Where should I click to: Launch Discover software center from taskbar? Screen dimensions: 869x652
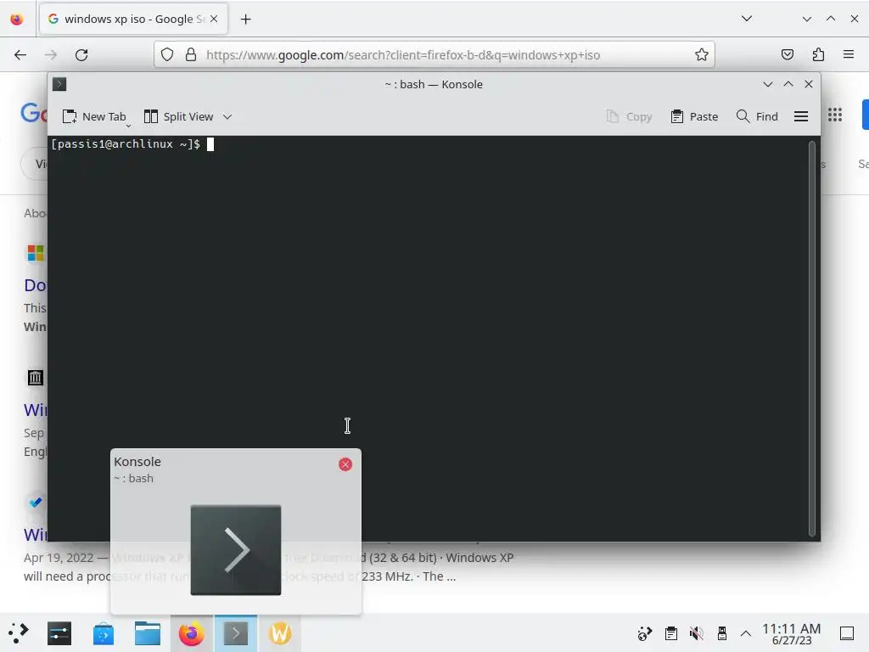(x=103, y=633)
